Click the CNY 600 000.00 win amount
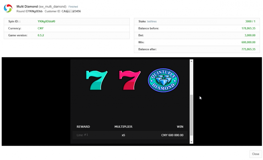The image size is (263, 160). (x=172, y=135)
